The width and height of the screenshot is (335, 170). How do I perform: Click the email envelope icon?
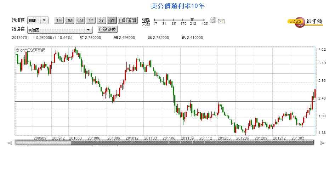(221, 21)
